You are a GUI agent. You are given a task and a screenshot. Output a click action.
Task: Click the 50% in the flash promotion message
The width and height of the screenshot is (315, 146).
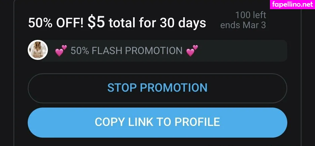tap(80, 51)
